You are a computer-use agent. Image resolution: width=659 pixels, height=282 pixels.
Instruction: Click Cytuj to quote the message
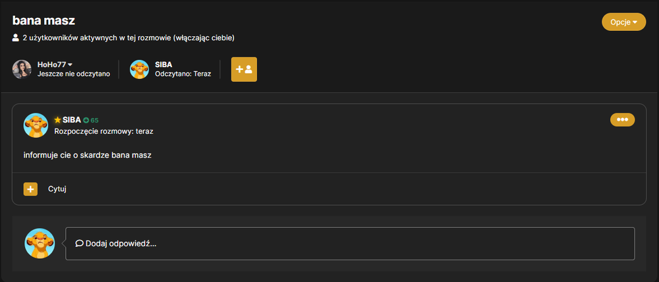(57, 189)
